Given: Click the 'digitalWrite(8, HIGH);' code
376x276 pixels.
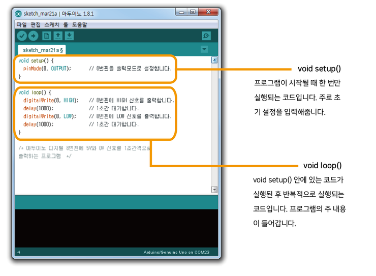Looking at the screenshot, I should (51, 100).
